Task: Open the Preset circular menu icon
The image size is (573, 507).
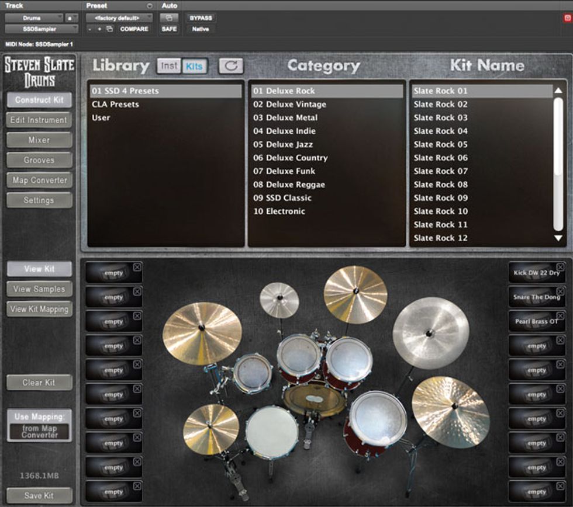Action: [150, 6]
